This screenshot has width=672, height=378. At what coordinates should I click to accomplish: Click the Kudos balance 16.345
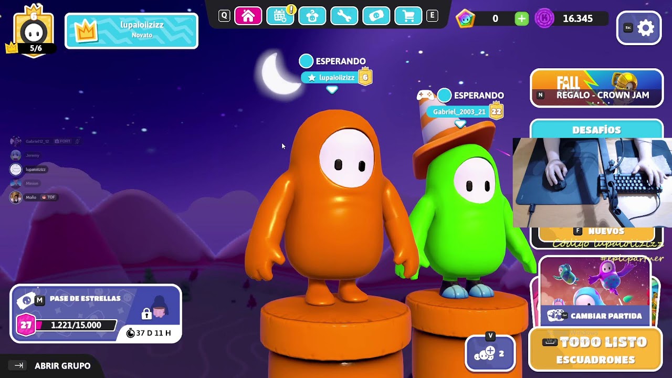577,19
